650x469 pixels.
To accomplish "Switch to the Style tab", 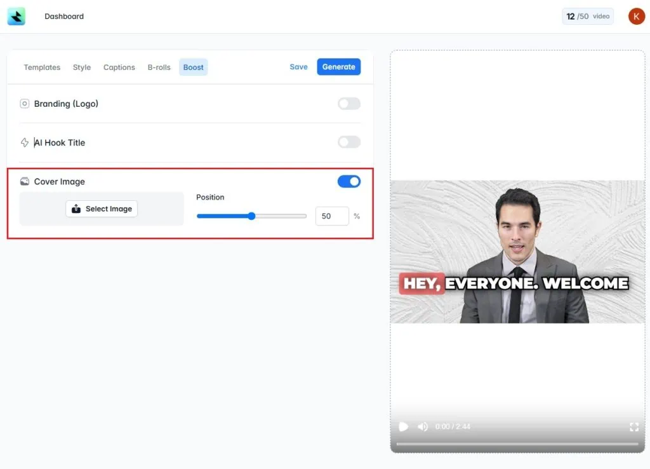I will tap(82, 67).
